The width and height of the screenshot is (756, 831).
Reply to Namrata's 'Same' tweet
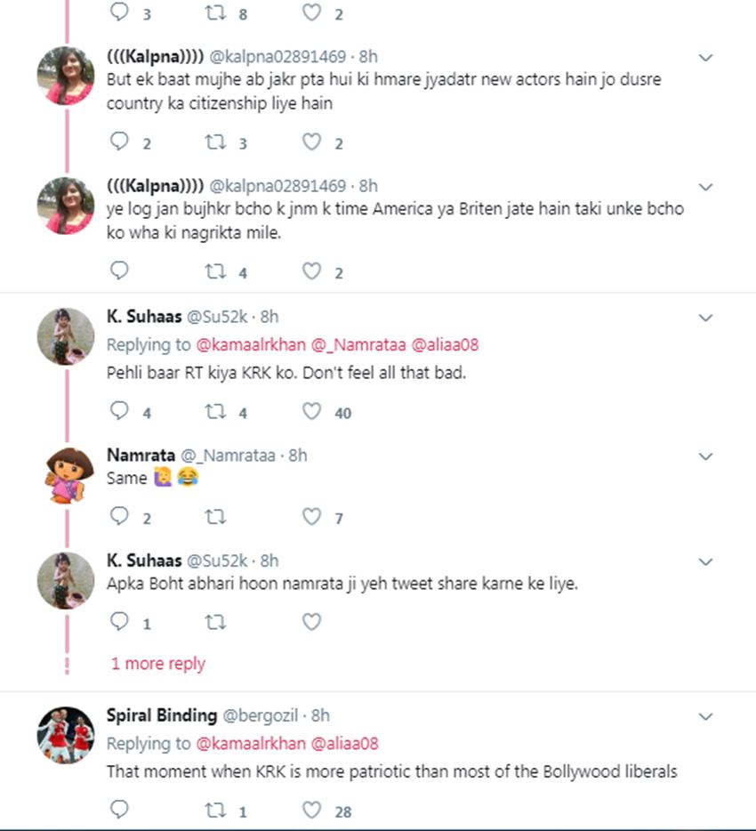pyautogui.click(x=119, y=517)
